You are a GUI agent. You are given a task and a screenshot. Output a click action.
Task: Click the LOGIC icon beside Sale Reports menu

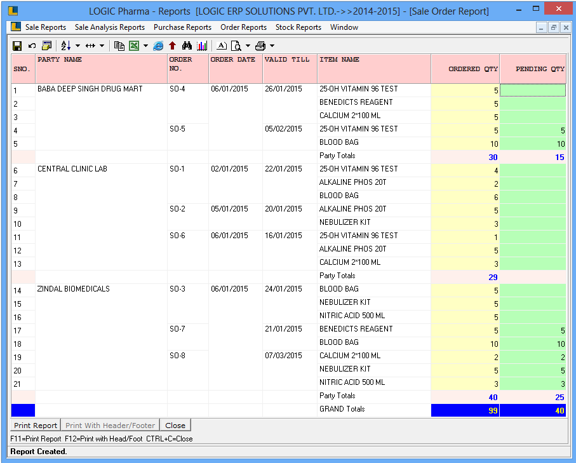16,27
